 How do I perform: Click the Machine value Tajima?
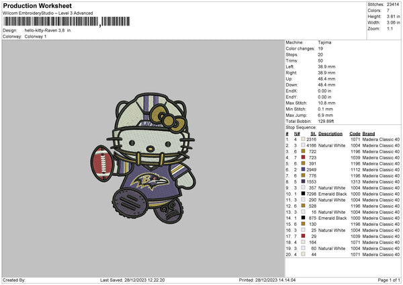[324, 42]
